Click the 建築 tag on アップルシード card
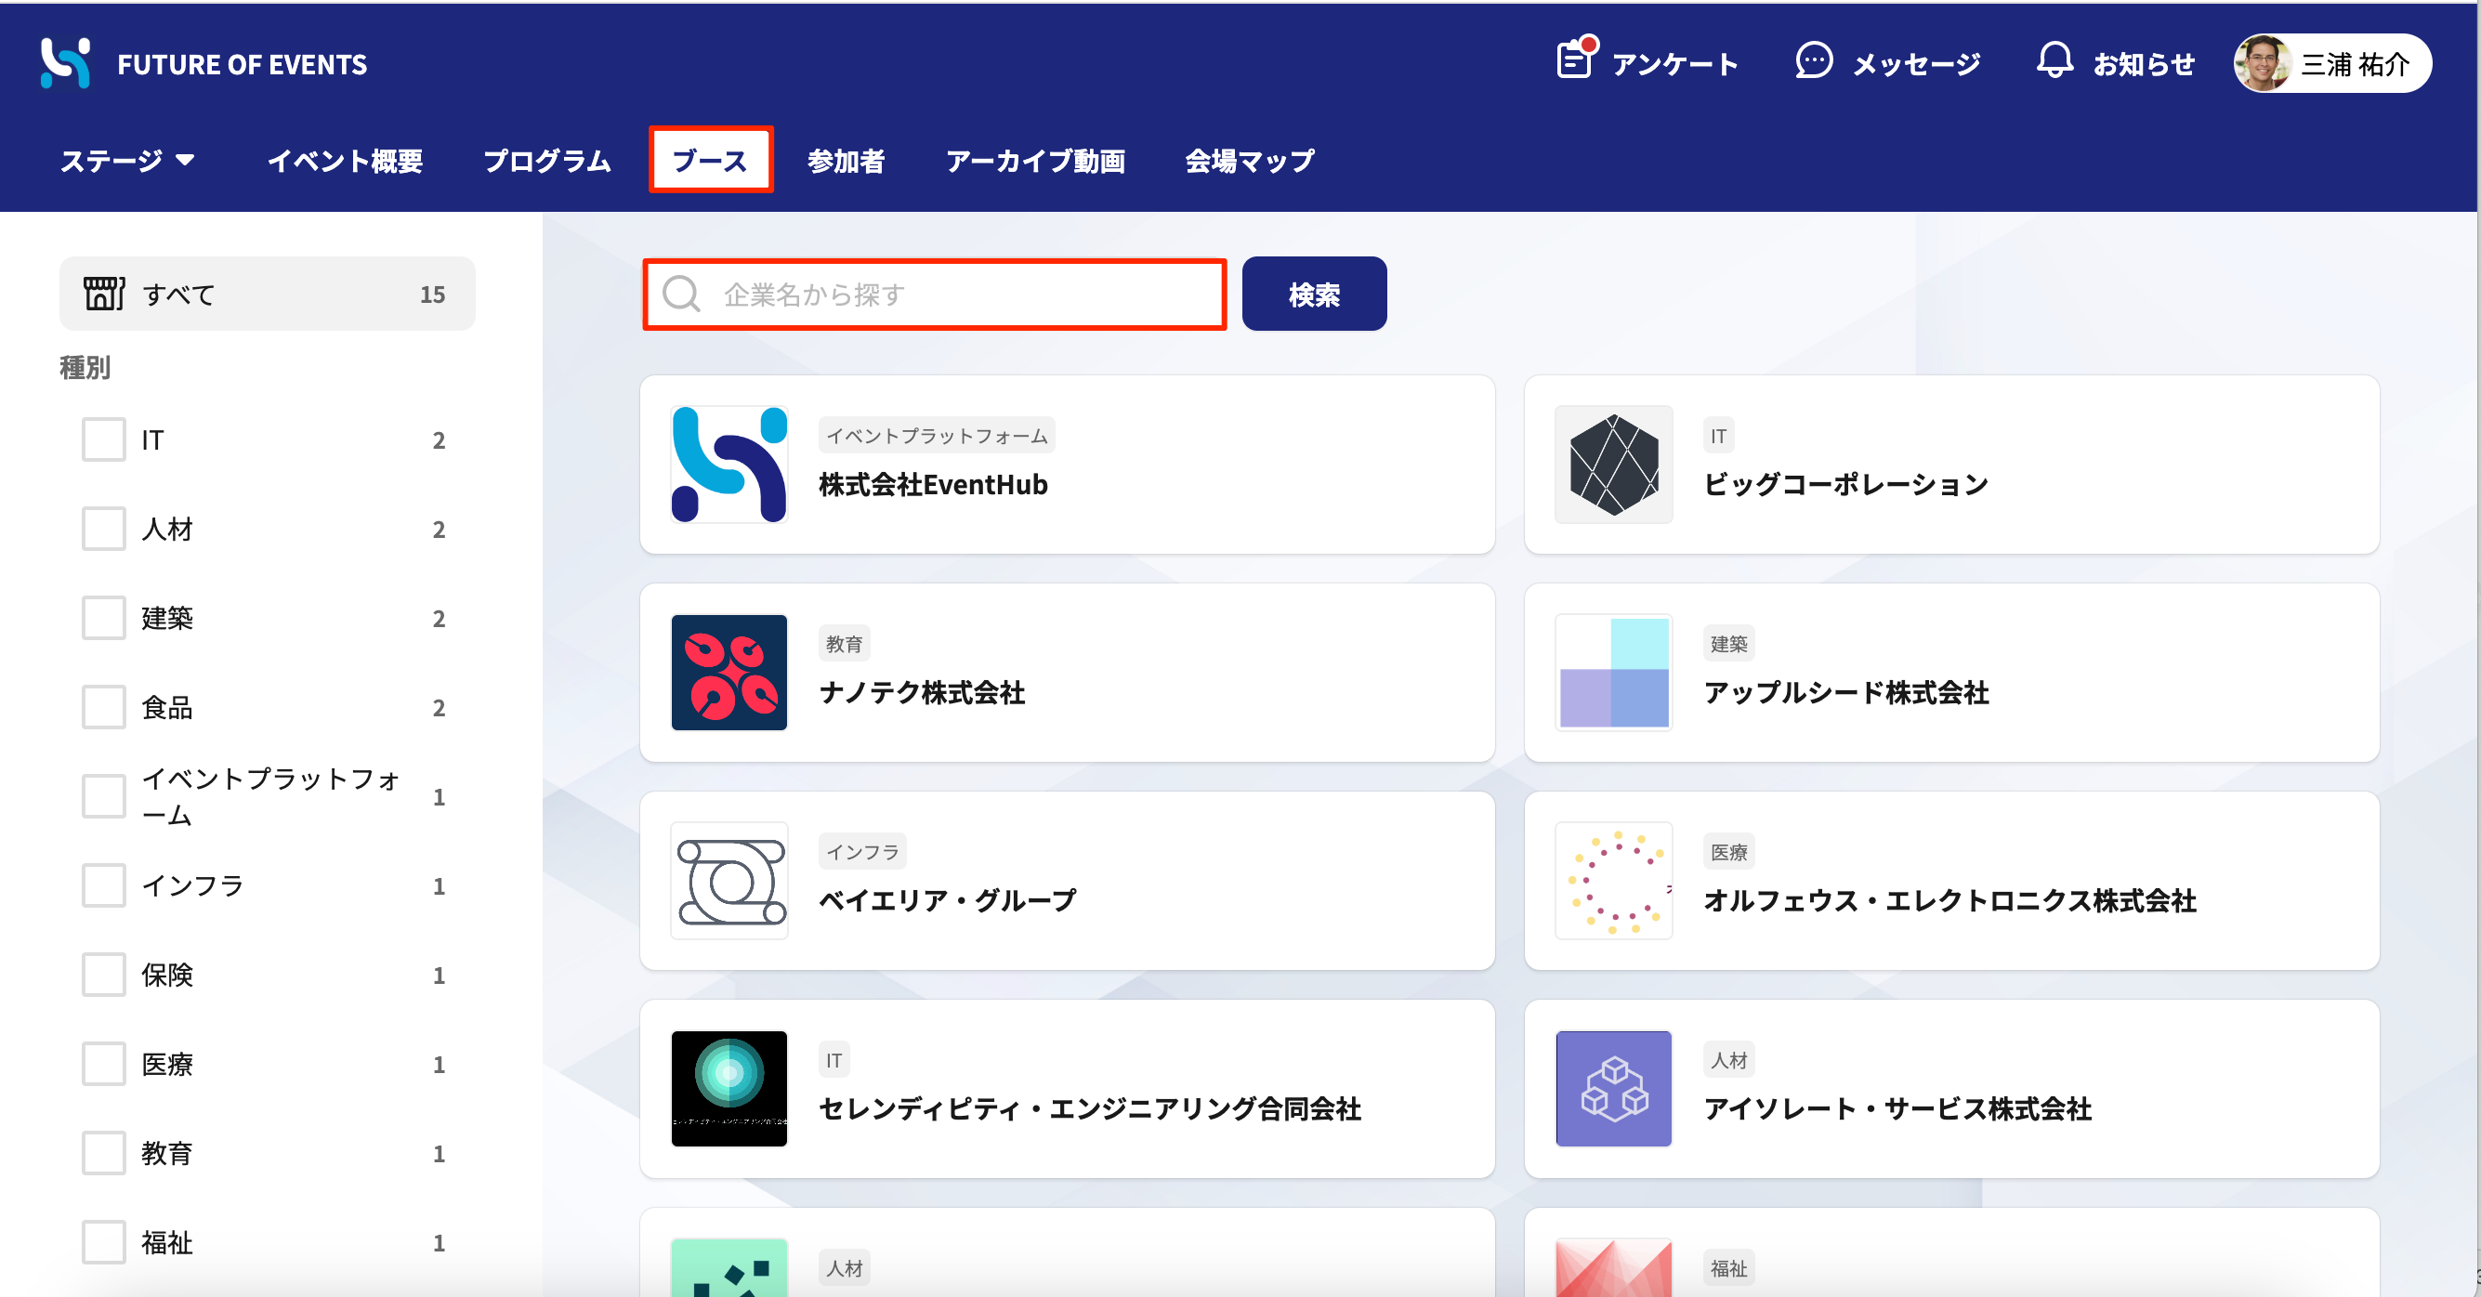The width and height of the screenshot is (2481, 1297). tap(1727, 643)
